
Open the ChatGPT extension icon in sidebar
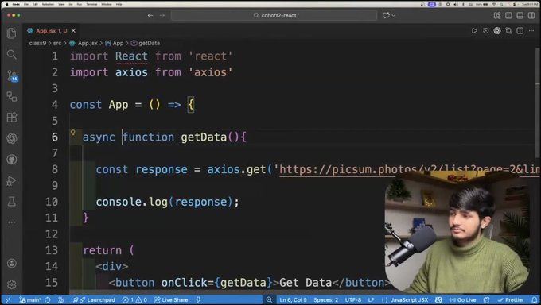[x=12, y=138]
